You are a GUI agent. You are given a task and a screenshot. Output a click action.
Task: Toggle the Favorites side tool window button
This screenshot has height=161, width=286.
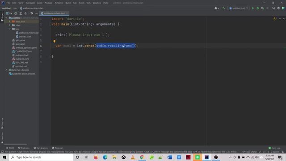2,138
